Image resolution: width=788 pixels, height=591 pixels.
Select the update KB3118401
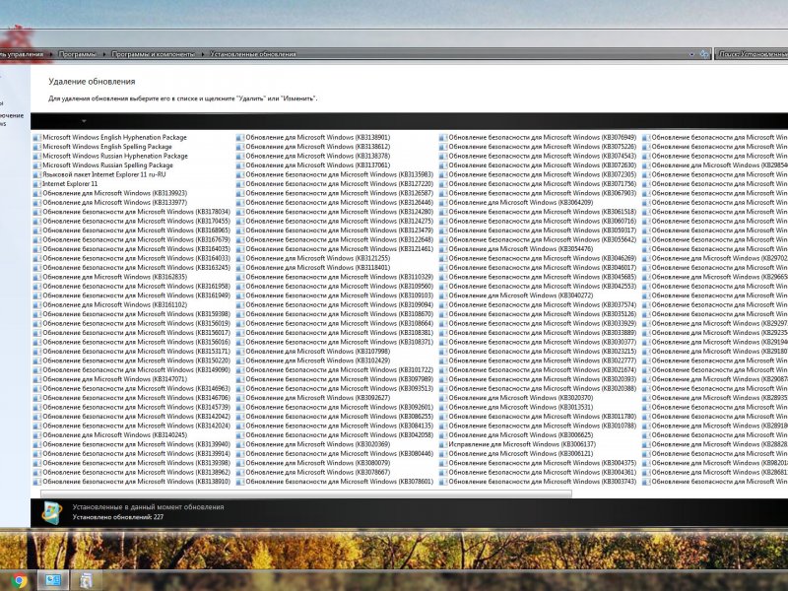(317, 268)
